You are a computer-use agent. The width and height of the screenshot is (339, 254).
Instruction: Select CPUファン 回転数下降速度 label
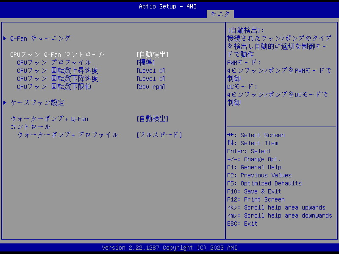(58, 79)
